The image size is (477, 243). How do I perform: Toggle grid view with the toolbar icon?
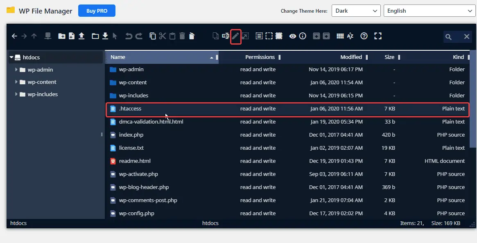coord(340,36)
